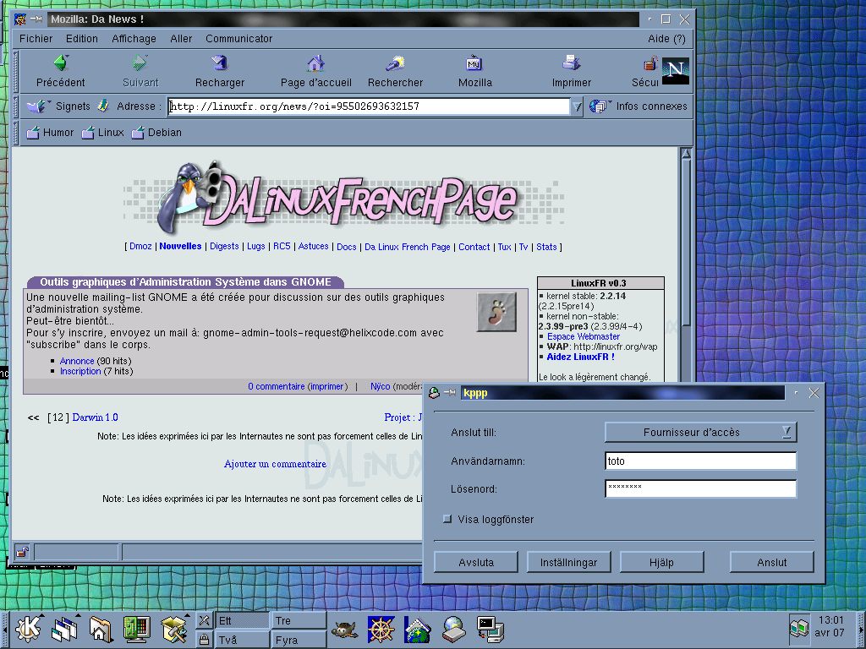This screenshot has height=649, width=866.
Task: Click the Netscape N throbber logo
Action: 676,71
